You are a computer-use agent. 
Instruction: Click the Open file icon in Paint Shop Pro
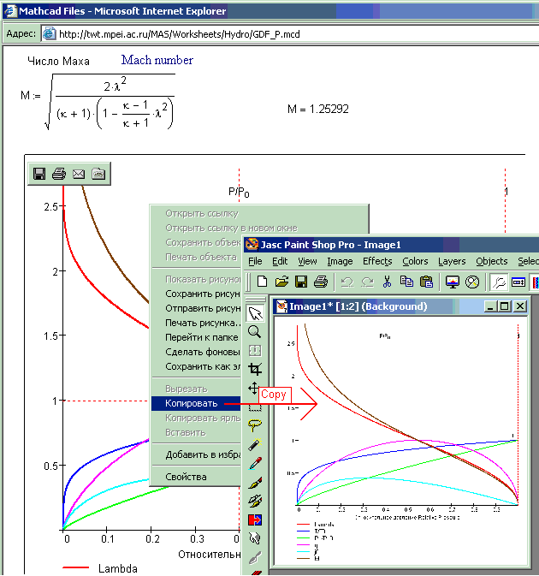point(282,282)
